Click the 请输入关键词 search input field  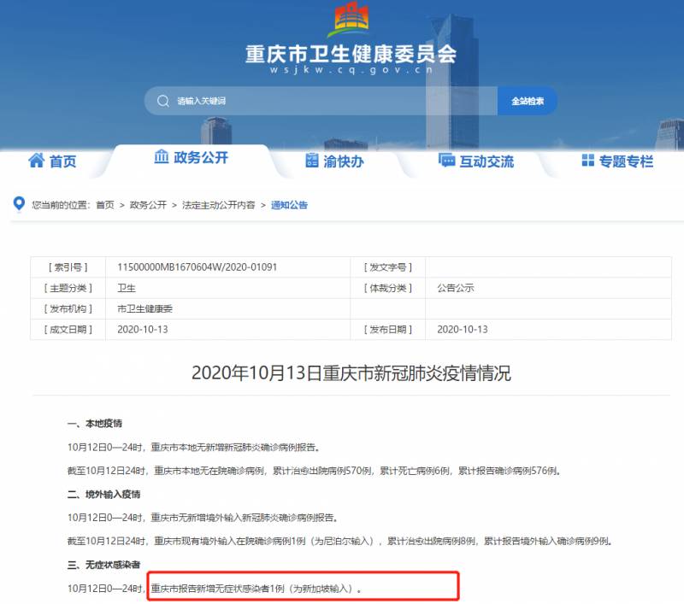(239, 101)
